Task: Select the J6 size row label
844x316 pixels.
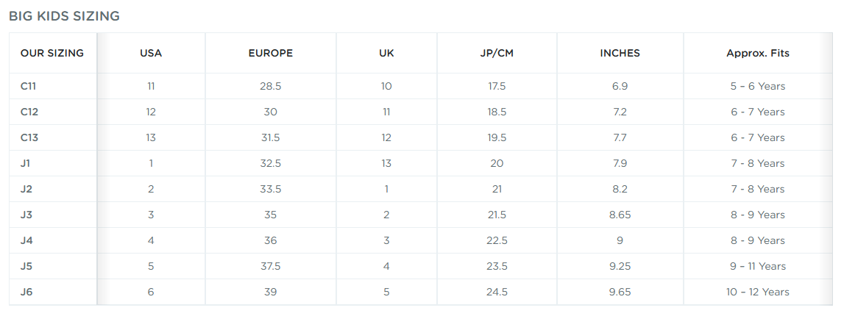Action: click(x=26, y=292)
